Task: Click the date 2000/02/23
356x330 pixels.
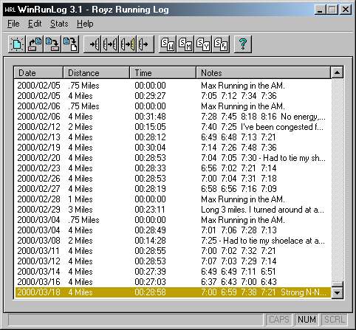Action: (x=38, y=168)
